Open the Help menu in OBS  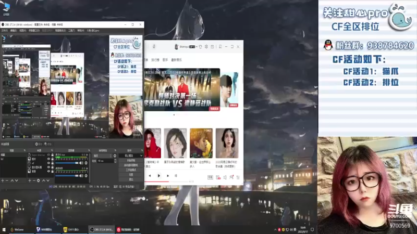point(81,31)
